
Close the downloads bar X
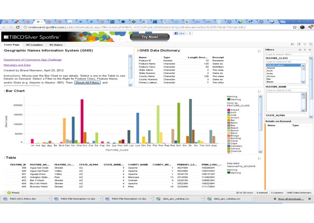[x=309, y=199]
